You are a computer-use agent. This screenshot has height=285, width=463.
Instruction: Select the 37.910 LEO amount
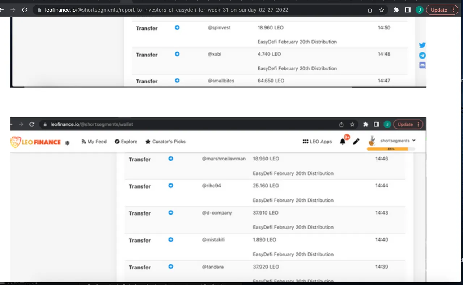pos(266,213)
